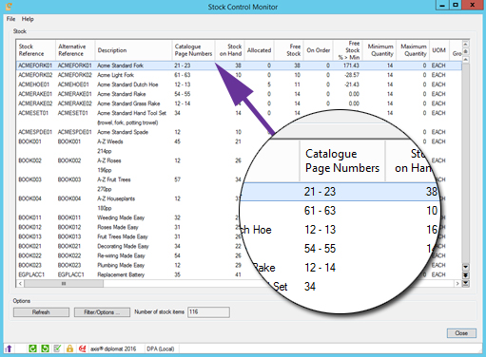Sort by Allocated column header
The height and width of the screenshot is (357, 486).
259,50
